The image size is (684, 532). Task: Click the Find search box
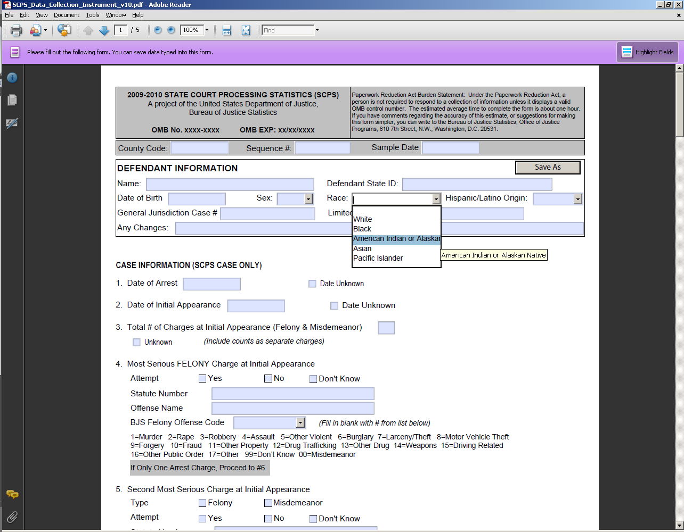tap(288, 30)
